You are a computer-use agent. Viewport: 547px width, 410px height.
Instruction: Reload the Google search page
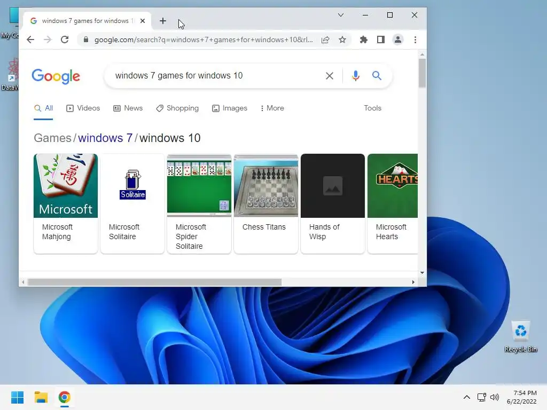point(65,40)
